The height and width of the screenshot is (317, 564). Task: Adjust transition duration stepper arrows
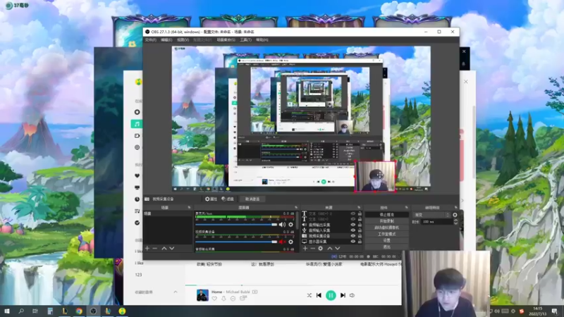(x=455, y=222)
